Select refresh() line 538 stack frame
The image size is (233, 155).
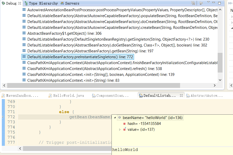(92, 69)
